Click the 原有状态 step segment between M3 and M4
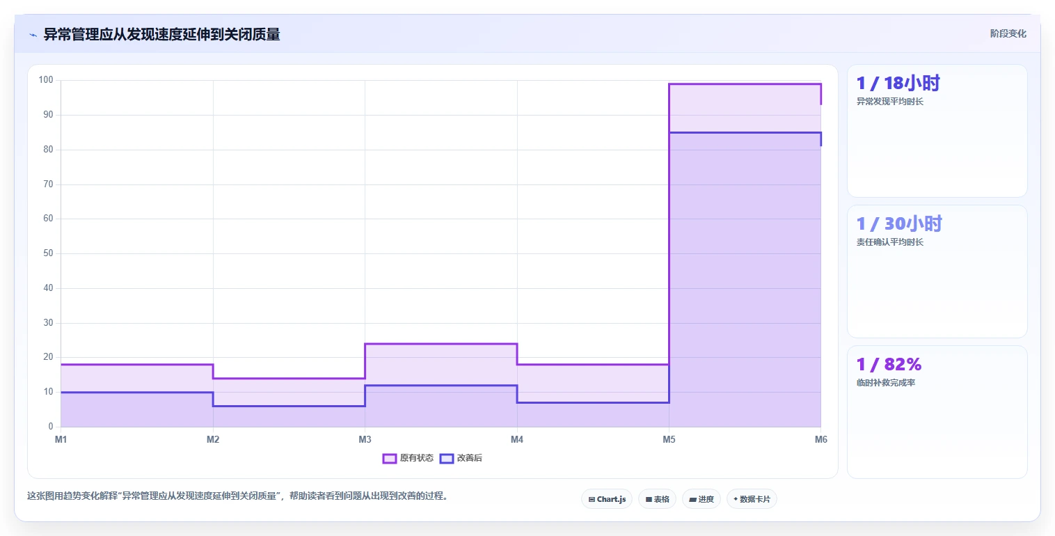This screenshot has width=1055, height=536. pos(441,344)
